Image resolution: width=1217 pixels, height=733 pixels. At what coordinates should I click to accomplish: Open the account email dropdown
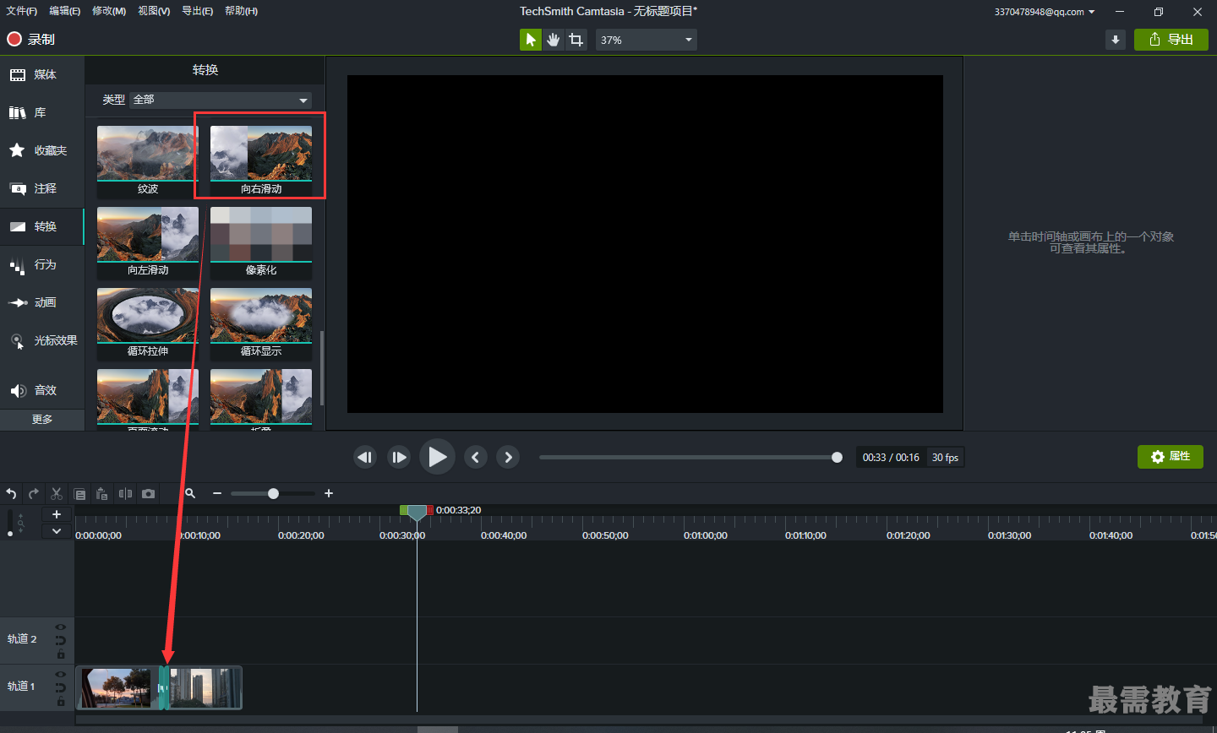[x=1045, y=12]
